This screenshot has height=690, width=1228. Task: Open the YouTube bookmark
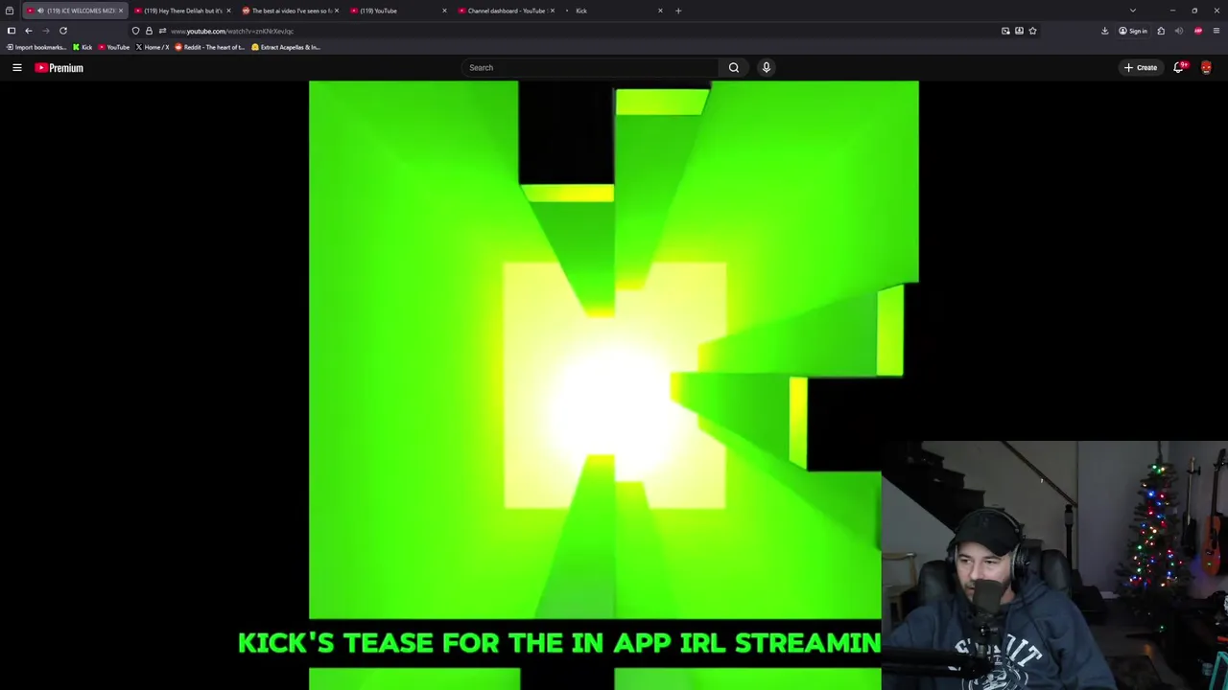tap(114, 47)
